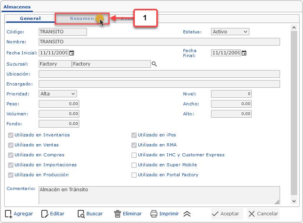Click the scrollbar down arrow
This screenshot has height=223, width=303.
pyautogui.click(x=294, y=201)
